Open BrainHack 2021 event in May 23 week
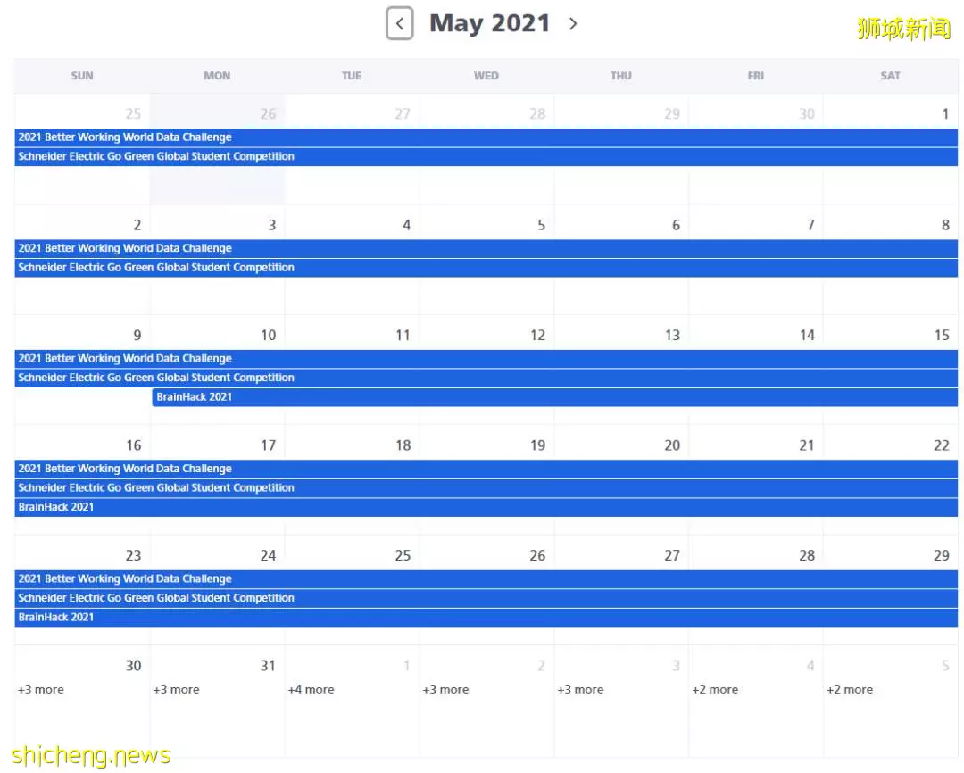Screen dimensions: 964x773 486,617
